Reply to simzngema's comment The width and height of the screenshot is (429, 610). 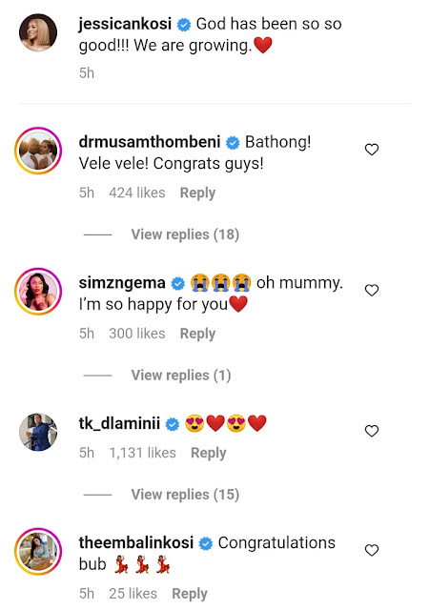197,334
